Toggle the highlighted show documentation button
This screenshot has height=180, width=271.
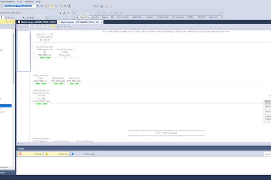[53, 27]
